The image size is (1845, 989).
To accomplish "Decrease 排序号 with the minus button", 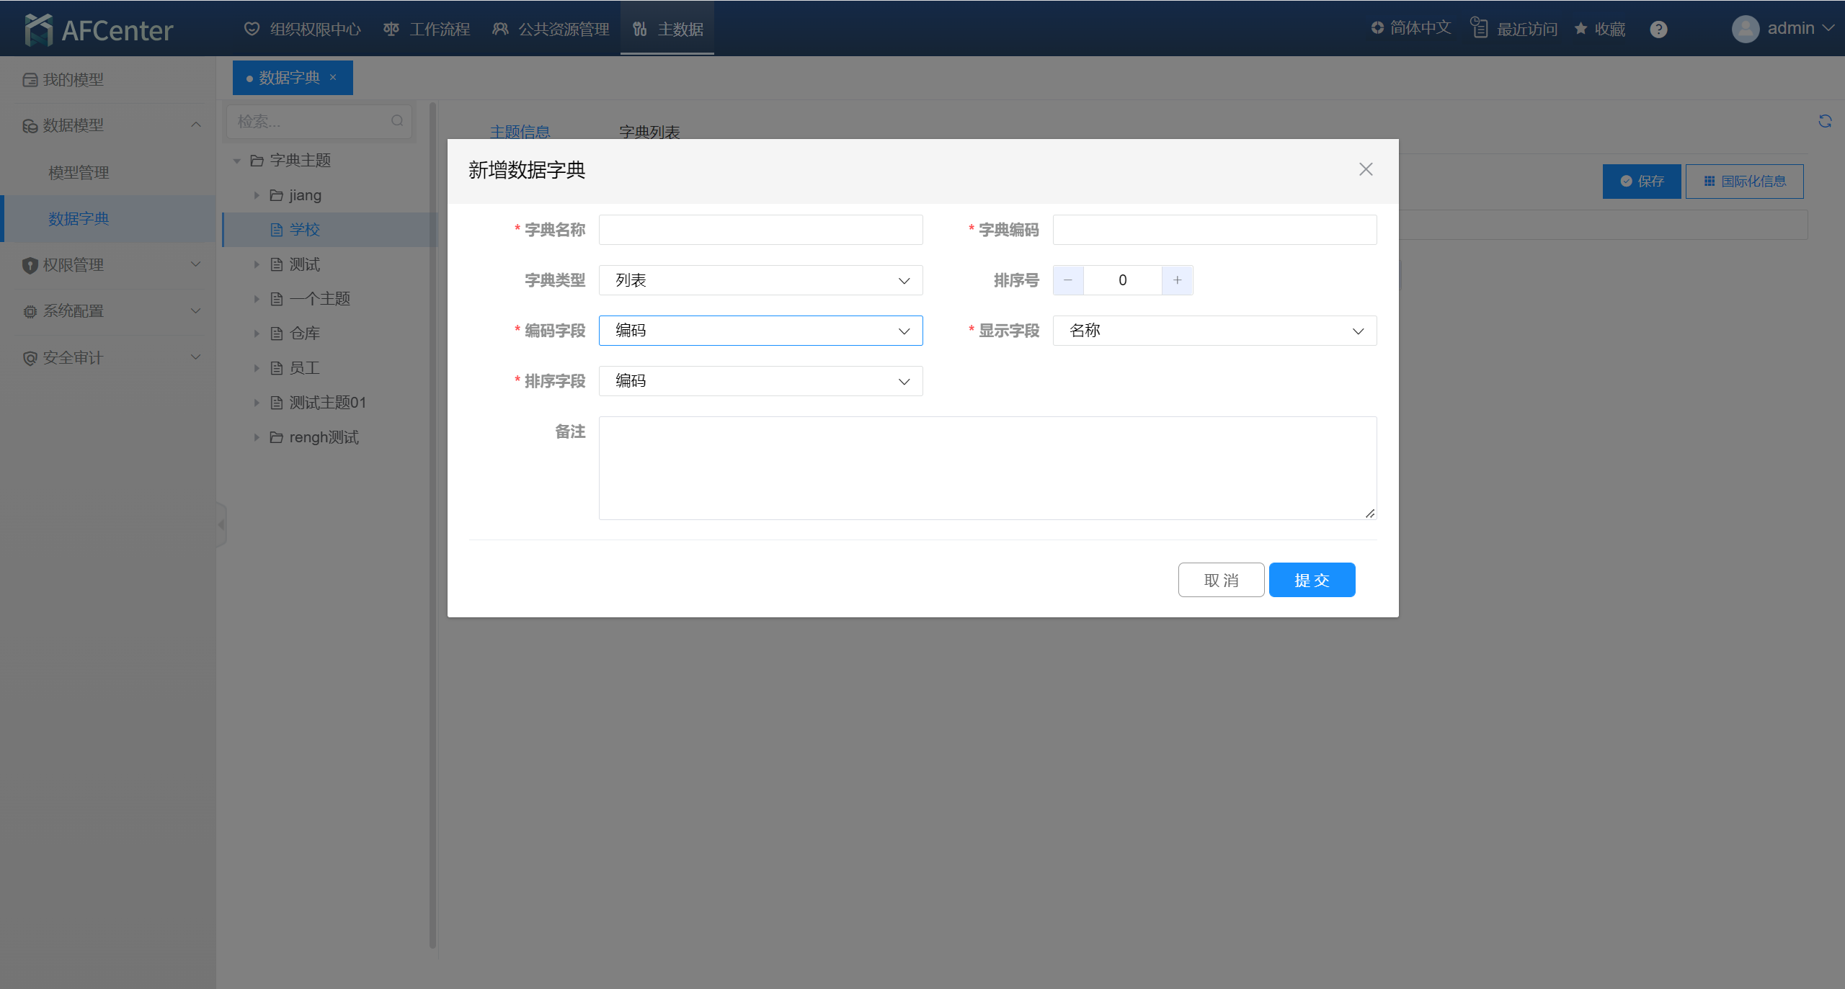I will pyautogui.click(x=1068, y=280).
